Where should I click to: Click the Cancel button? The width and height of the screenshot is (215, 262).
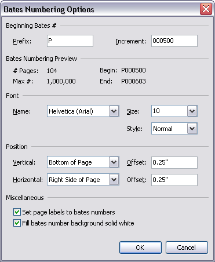point(187,248)
